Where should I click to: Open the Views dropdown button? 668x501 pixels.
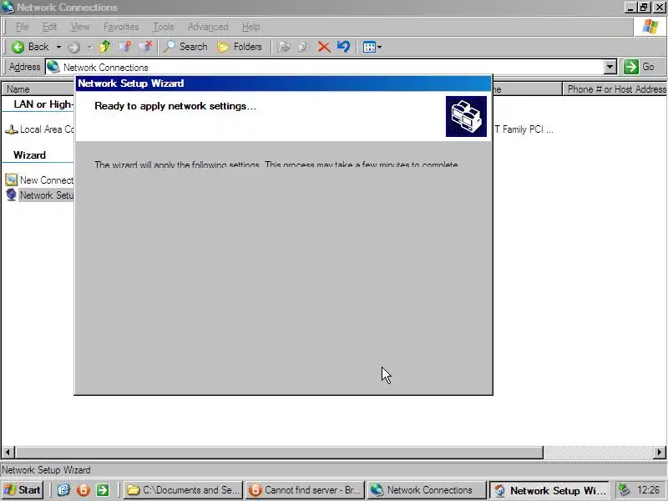pyautogui.click(x=372, y=47)
